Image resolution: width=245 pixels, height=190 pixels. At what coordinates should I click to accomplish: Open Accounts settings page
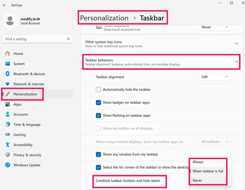(21, 114)
